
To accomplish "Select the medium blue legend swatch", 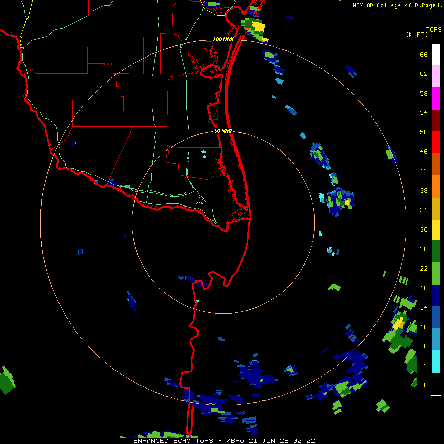I will [x=436, y=317].
